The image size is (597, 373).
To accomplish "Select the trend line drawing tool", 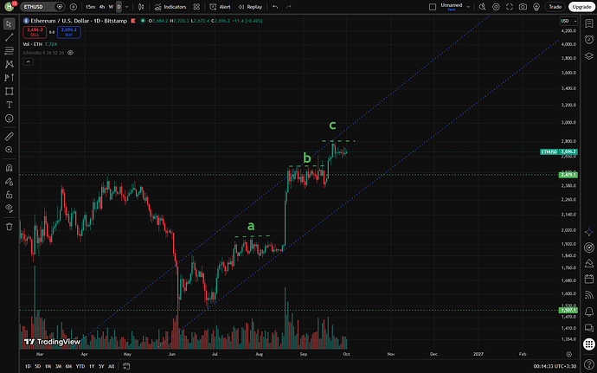I will 10,37.
